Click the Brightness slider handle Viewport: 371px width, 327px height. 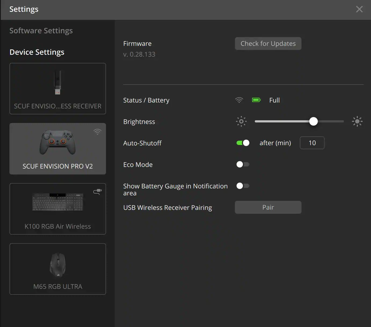pos(313,121)
